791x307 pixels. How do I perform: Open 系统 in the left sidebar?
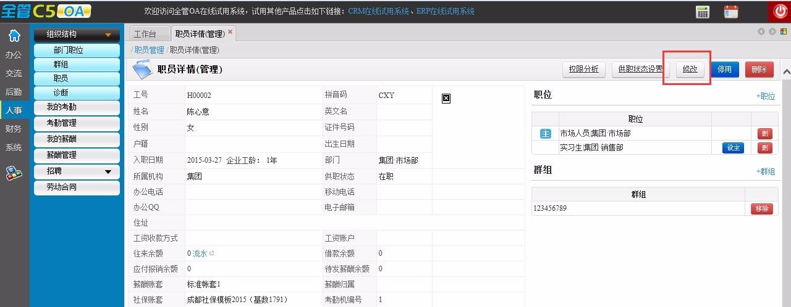point(14,147)
